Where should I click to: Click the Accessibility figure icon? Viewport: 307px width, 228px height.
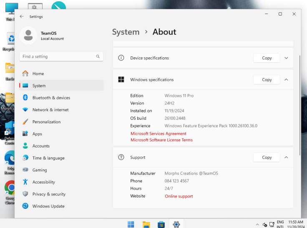25,182
